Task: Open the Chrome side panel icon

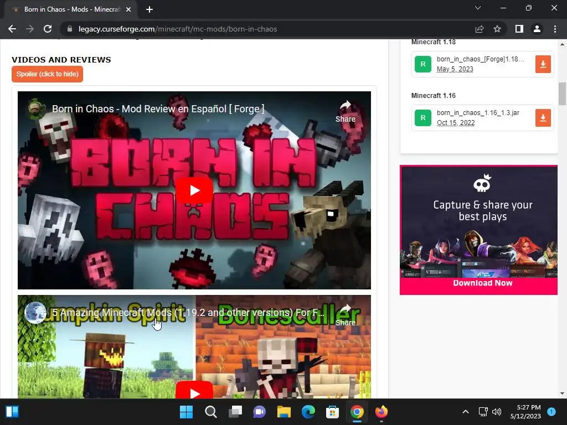Action: pos(519,29)
